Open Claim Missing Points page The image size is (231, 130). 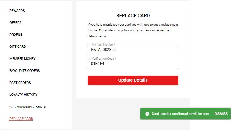pyautogui.click(x=28, y=107)
